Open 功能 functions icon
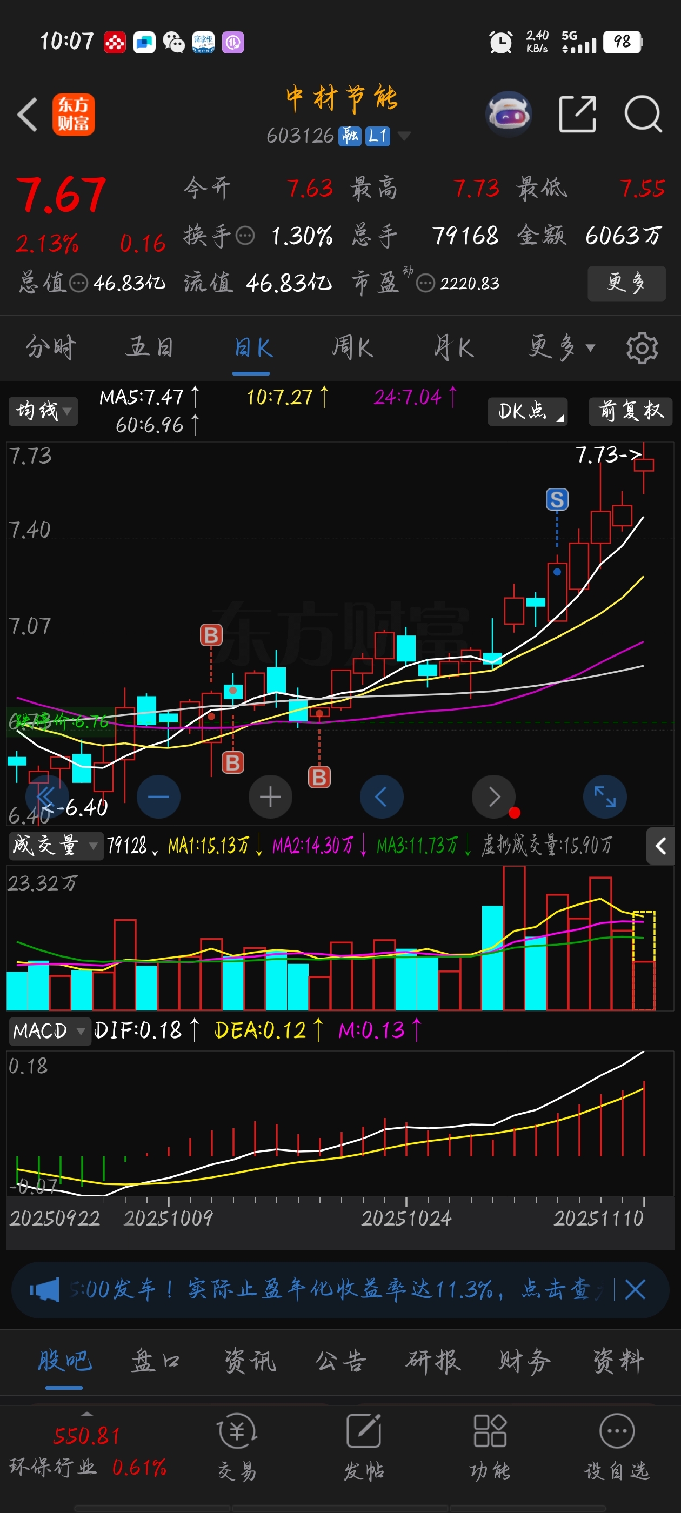The image size is (681, 1513). click(490, 1446)
